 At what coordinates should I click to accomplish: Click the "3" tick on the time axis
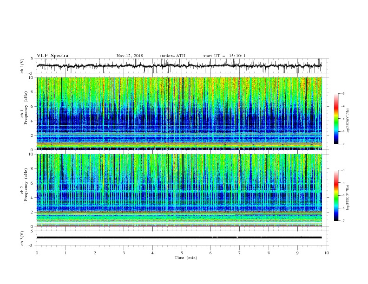pos(124,253)
